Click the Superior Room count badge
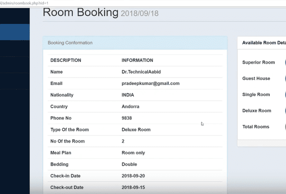The height and width of the screenshot is (194, 286). (285, 62)
